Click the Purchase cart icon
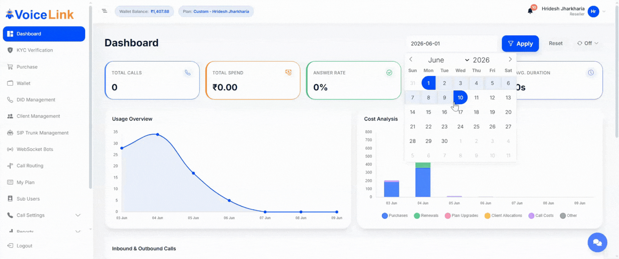 (x=10, y=67)
